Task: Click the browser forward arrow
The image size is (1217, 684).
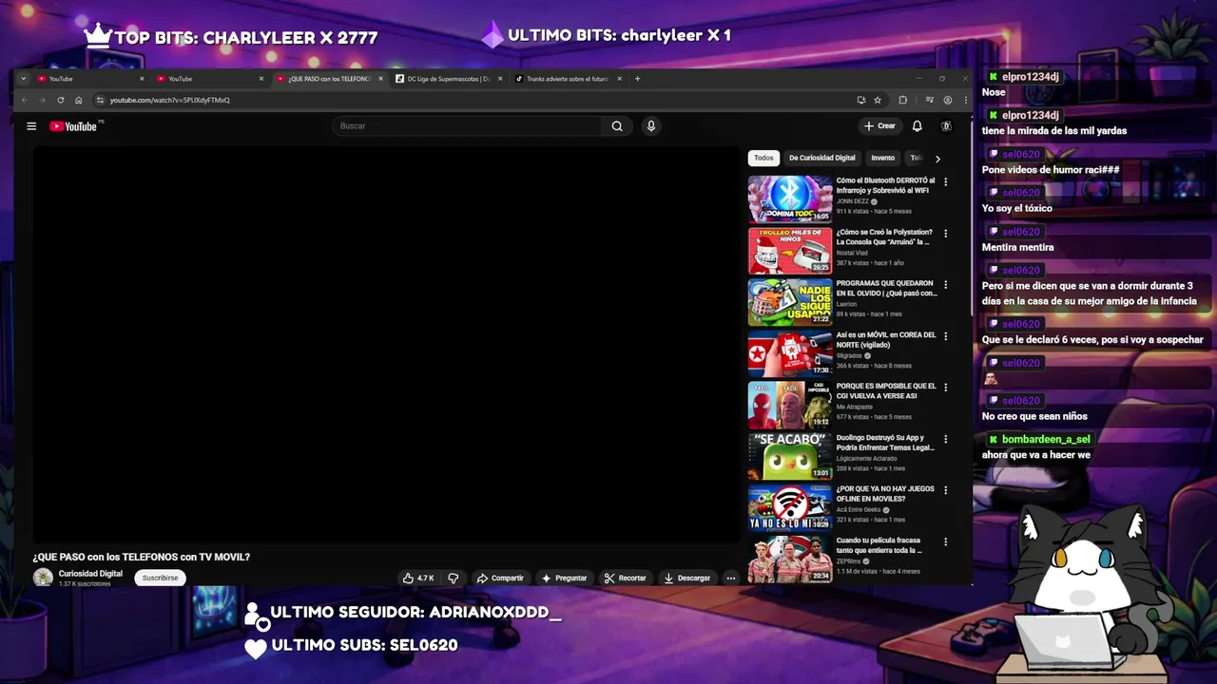Action: (42, 100)
